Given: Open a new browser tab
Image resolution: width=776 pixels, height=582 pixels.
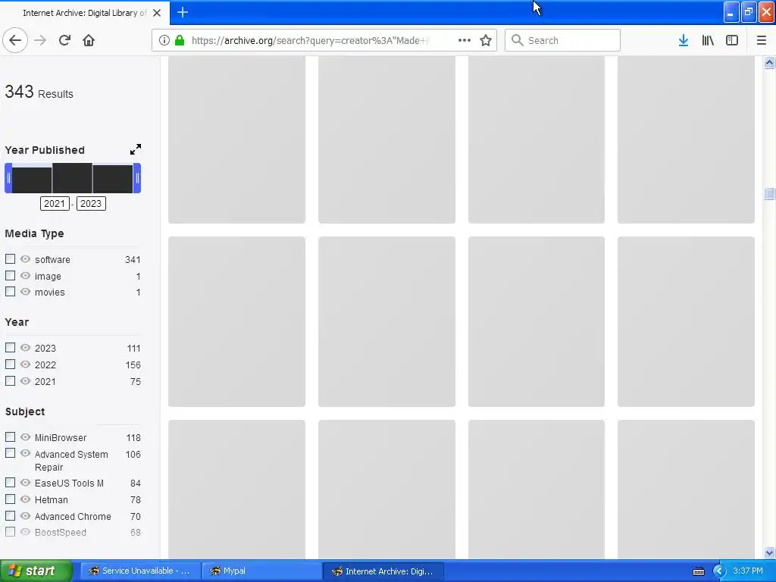Looking at the screenshot, I should coord(183,12).
